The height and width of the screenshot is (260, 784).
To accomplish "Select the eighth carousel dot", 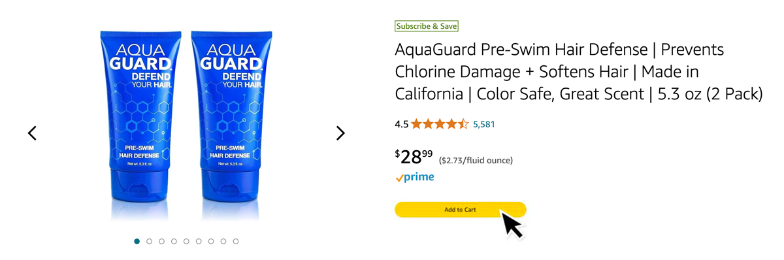I will (x=223, y=241).
